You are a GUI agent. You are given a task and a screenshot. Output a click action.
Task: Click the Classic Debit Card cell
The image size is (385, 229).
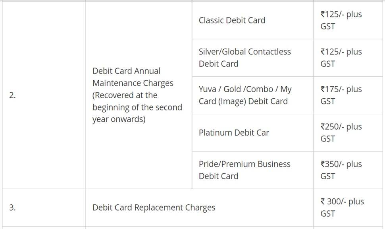[x=253, y=20]
